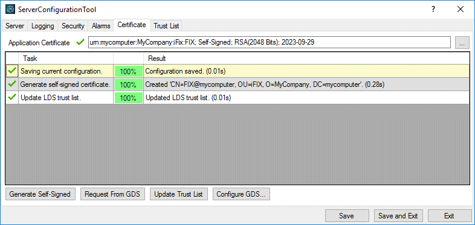Click the Task column header
Viewport: 475px width, 225px height.
click(66, 59)
